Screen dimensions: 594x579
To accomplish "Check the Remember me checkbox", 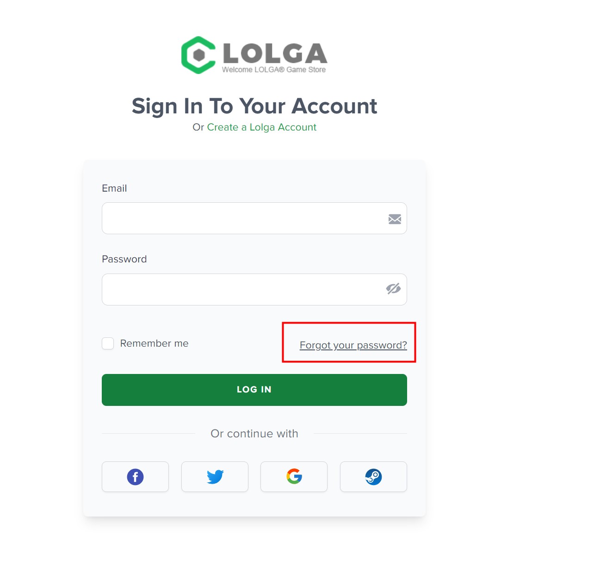I will 108,343.
